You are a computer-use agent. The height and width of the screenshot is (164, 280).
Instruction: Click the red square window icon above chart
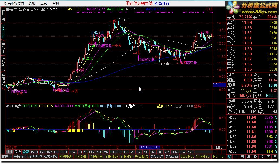coord(211,9)
